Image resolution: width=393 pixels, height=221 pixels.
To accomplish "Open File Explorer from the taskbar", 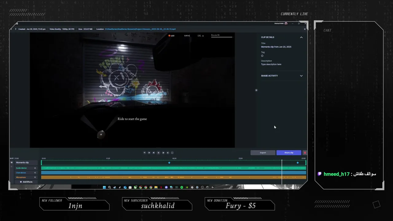I will pyautogui.click(x=156, y=187).
